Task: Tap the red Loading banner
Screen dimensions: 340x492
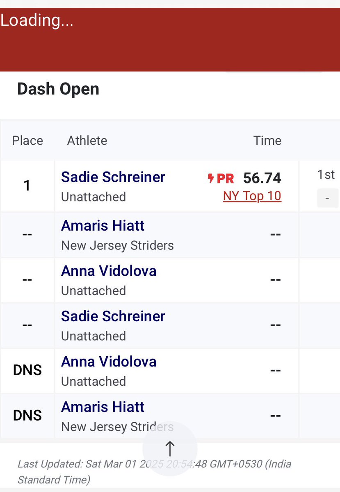Action: (x=170, y=40)
